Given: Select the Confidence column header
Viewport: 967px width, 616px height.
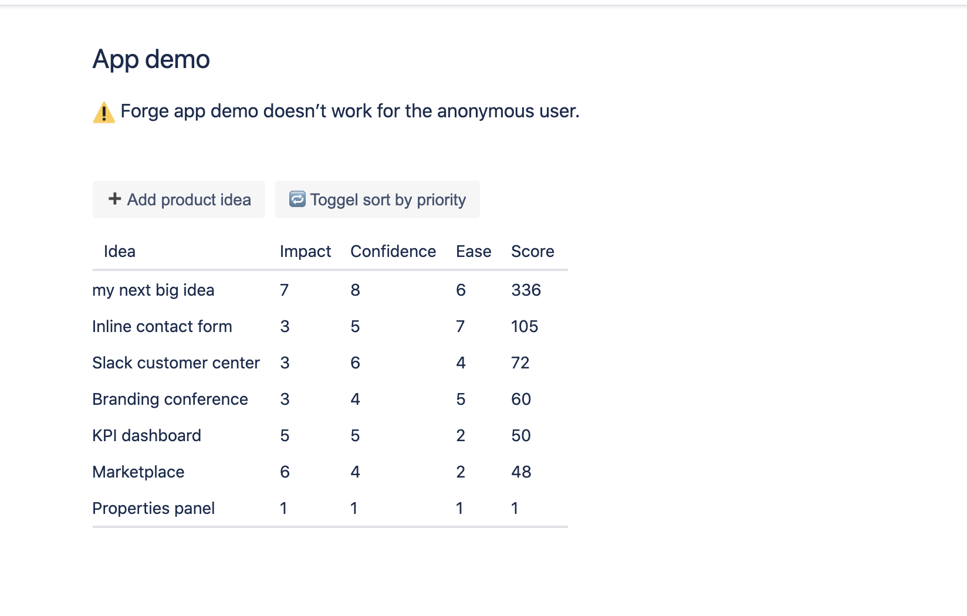Looking at the screenshot, I should tap(393, 252).
